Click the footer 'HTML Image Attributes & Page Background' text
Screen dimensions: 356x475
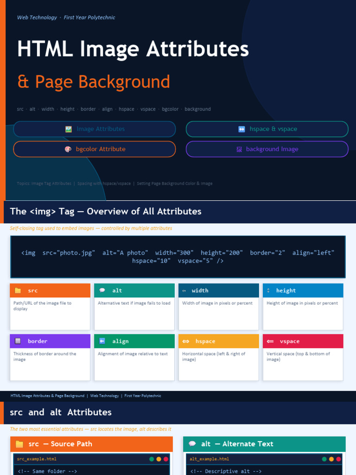point(47,396)
